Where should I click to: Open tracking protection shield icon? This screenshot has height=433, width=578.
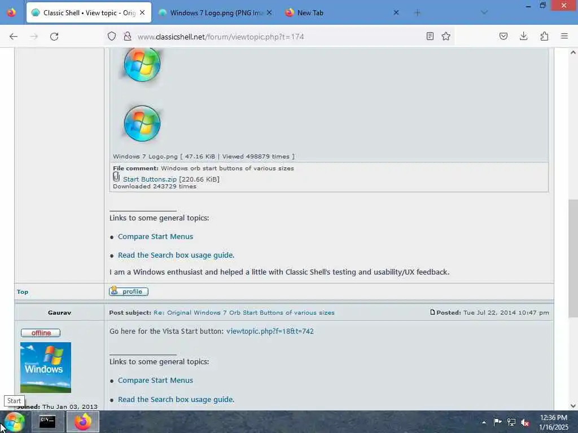click(112, 36)
